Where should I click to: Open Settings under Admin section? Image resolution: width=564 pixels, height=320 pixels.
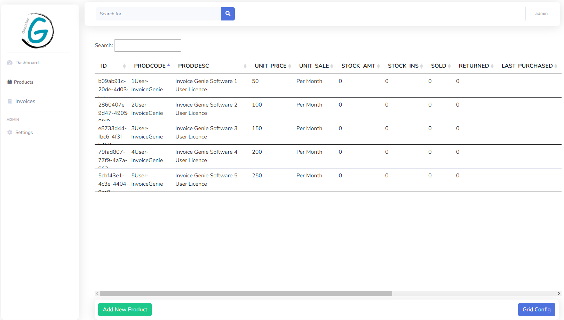pyautogui.click(x=20, y=132)
